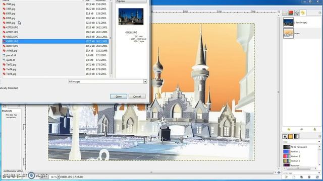Open the gradient filter dropdown arrow
The image size is (323, 181).
tap(319, 142)
